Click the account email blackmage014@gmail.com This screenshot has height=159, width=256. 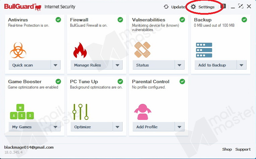29,147
